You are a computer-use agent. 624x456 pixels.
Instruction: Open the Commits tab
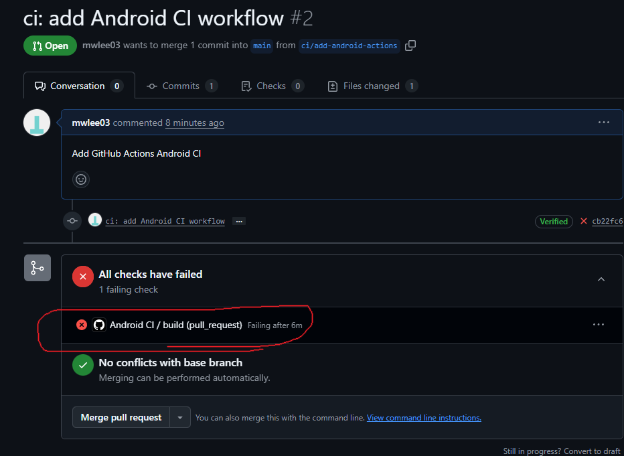click(182, 86)
